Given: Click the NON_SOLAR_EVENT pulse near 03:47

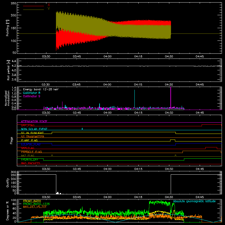Looking at the screenshot, I should coord(82,129).
